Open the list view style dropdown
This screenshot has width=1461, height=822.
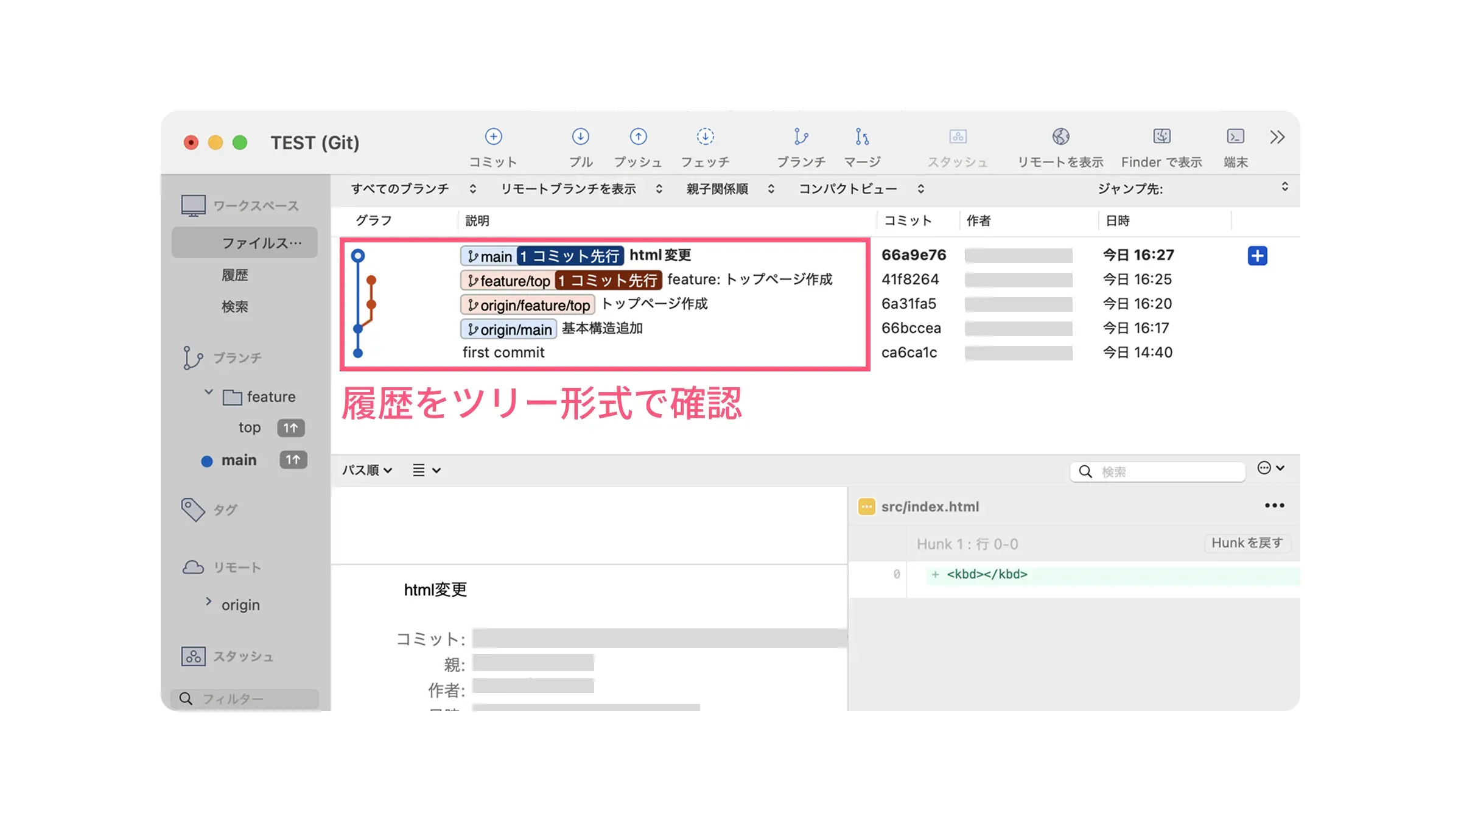[426, 470]
